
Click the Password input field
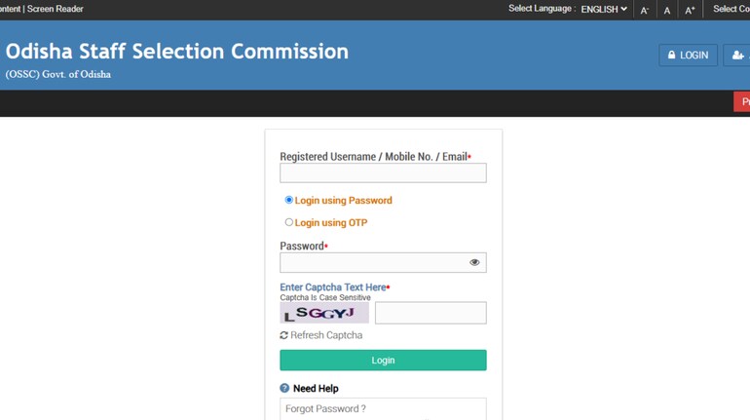[370, 262]
